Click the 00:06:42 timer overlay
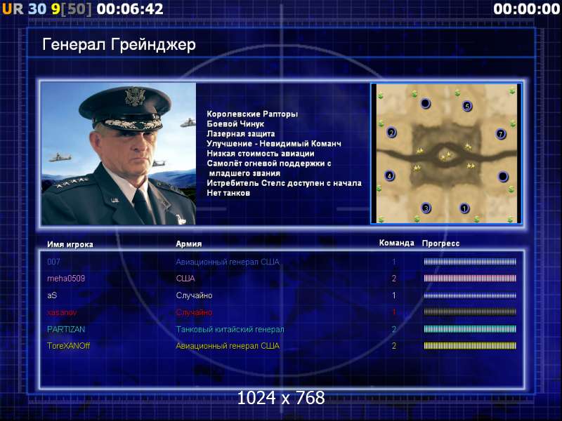The image size is (562, 421). (x=130, y=9)
